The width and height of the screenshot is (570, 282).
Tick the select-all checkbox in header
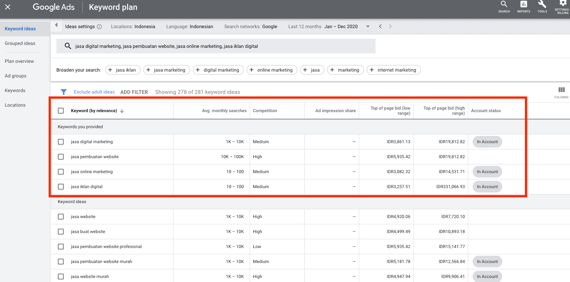(x=61, y=111)
